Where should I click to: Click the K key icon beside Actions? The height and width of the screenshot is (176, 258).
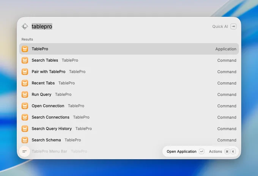(x=233, y=151)
